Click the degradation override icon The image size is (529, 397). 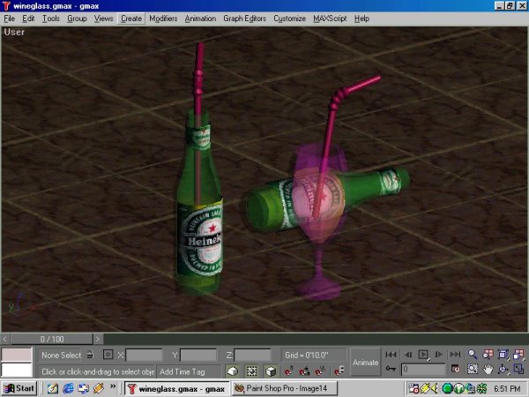click(x=233, y=371)
